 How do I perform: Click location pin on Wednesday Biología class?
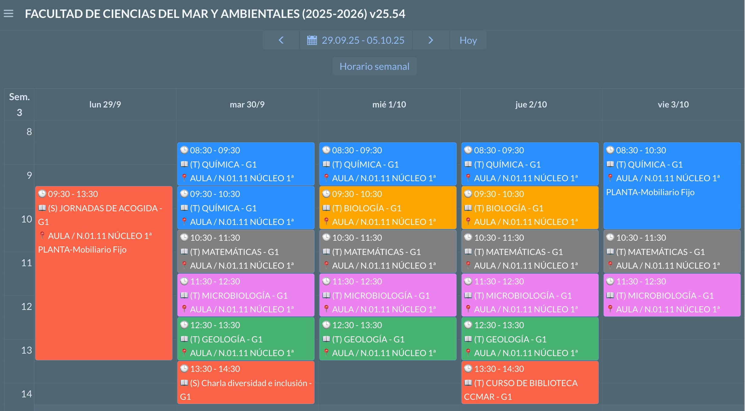click(x=326, y=221)
